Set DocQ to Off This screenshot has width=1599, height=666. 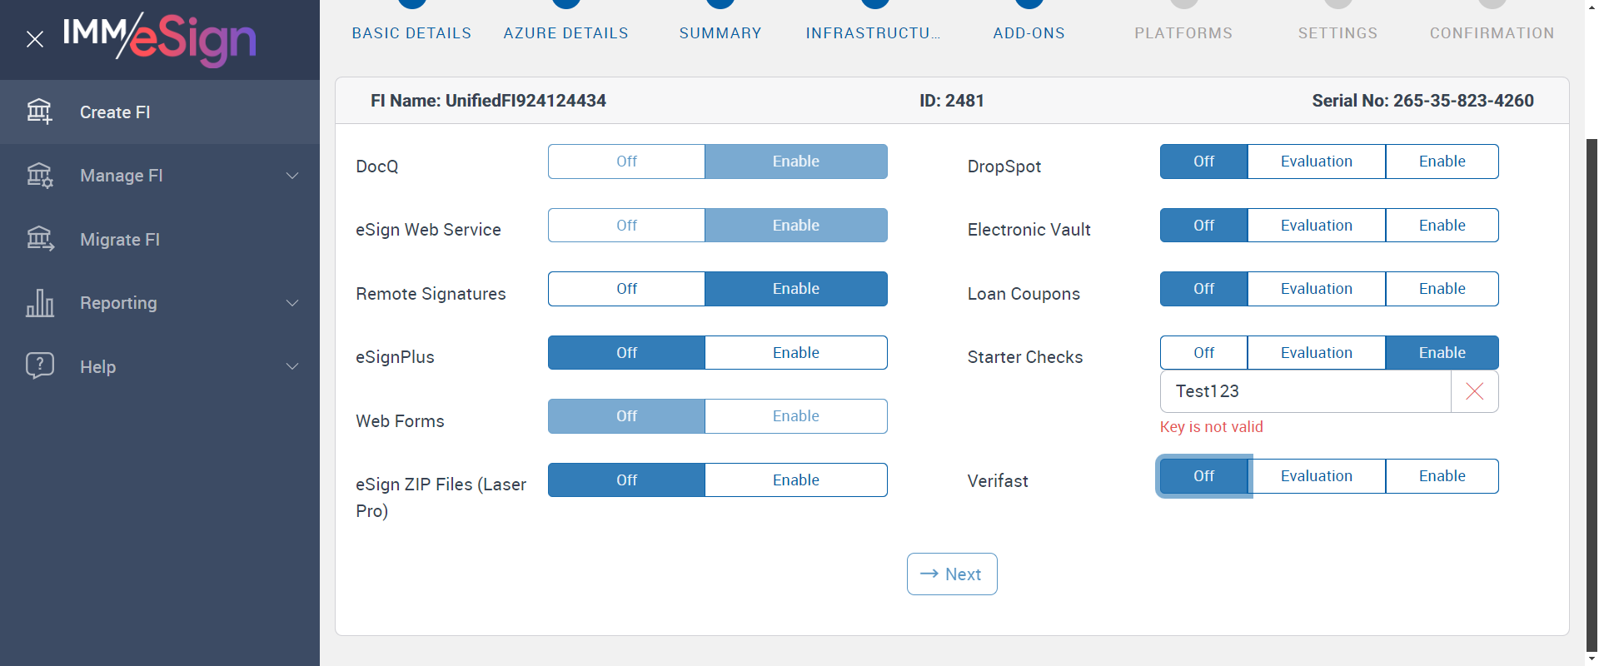[x=626, y=162]
